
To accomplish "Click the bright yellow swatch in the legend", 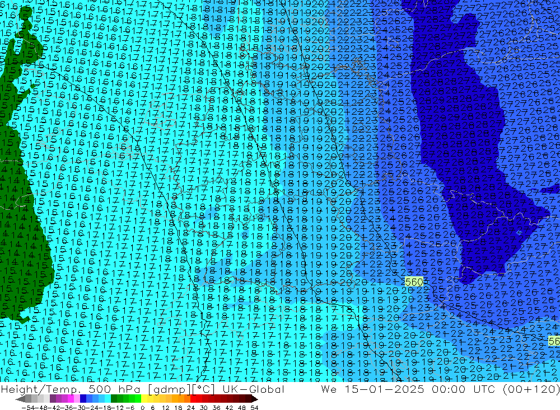I will point(144,399).
